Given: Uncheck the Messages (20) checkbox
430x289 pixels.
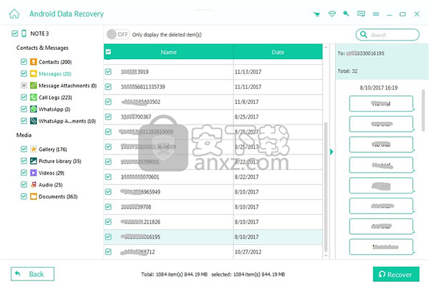Looking at the screenshot, I should [x=24, y=73].
